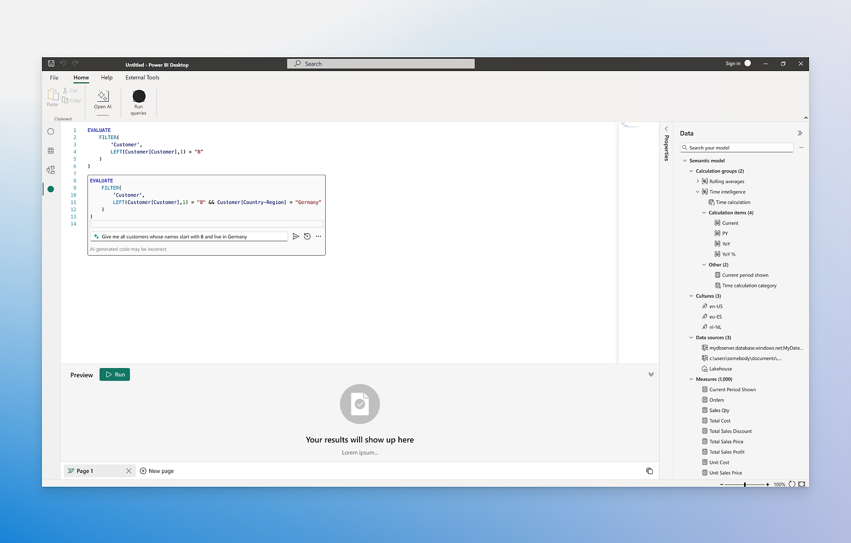
Task: Collapse the Data pane with double chevron
Action: click(800, 133)
